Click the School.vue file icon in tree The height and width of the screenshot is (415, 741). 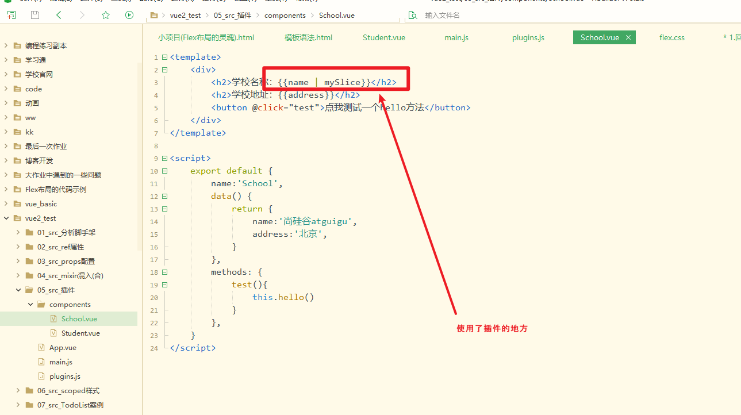click(x=53, y=318)
